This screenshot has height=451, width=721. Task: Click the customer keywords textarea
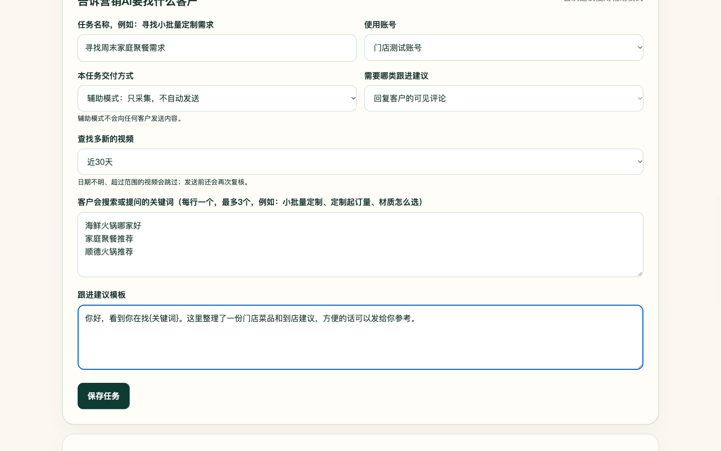tap(360, 245)
